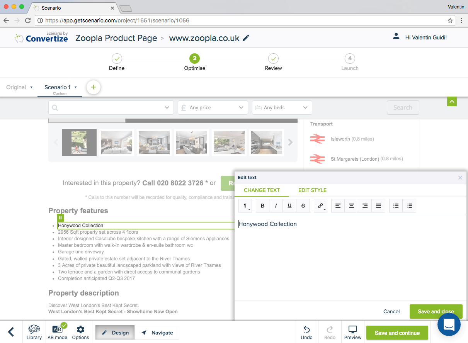468x343 pixels.
Task: Expand the Original tab dropdown
Action: point(31,87)
